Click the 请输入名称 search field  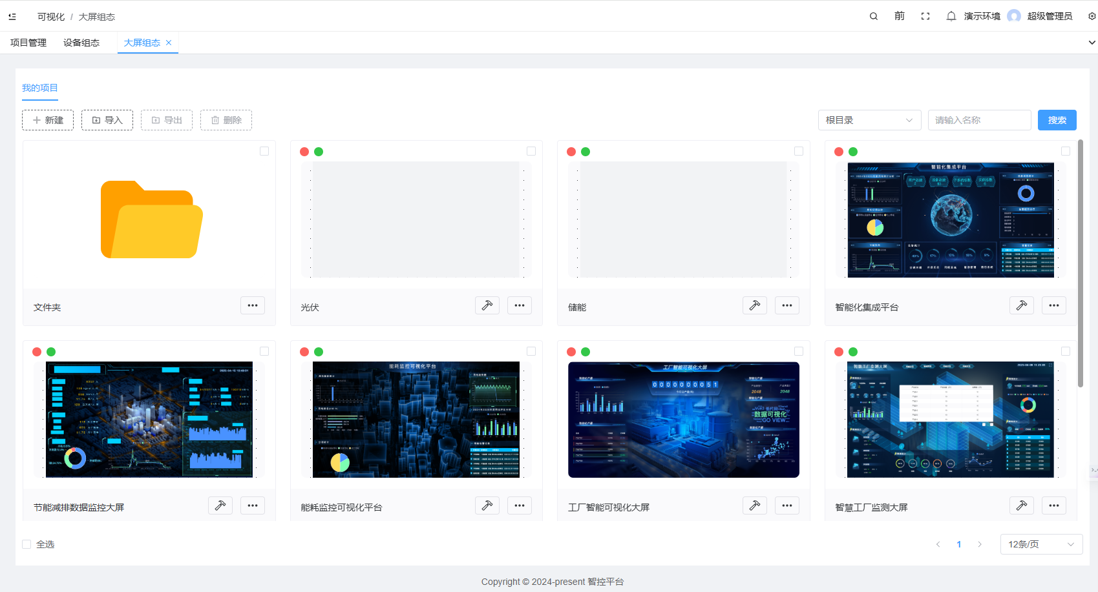pos(980,120)
